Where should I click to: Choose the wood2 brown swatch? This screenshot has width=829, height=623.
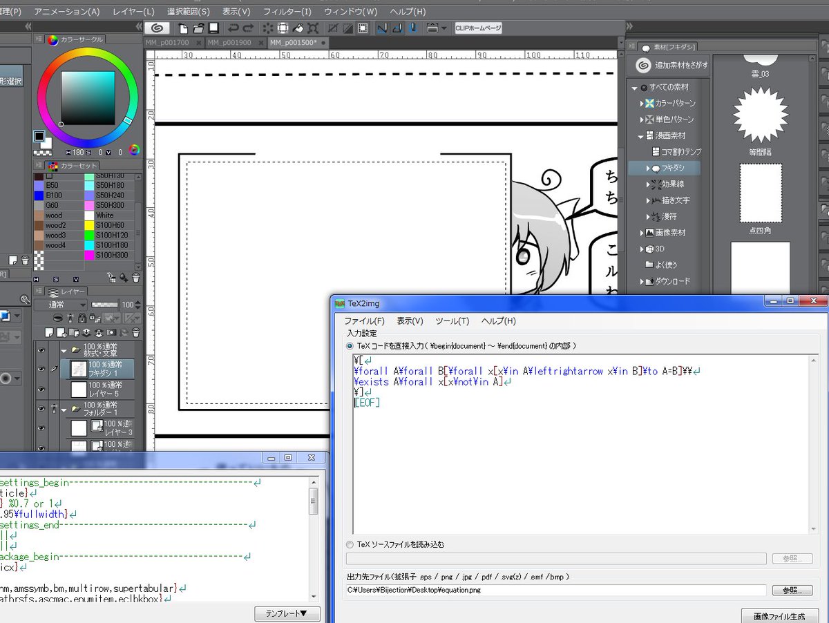(x=39, y=225)
